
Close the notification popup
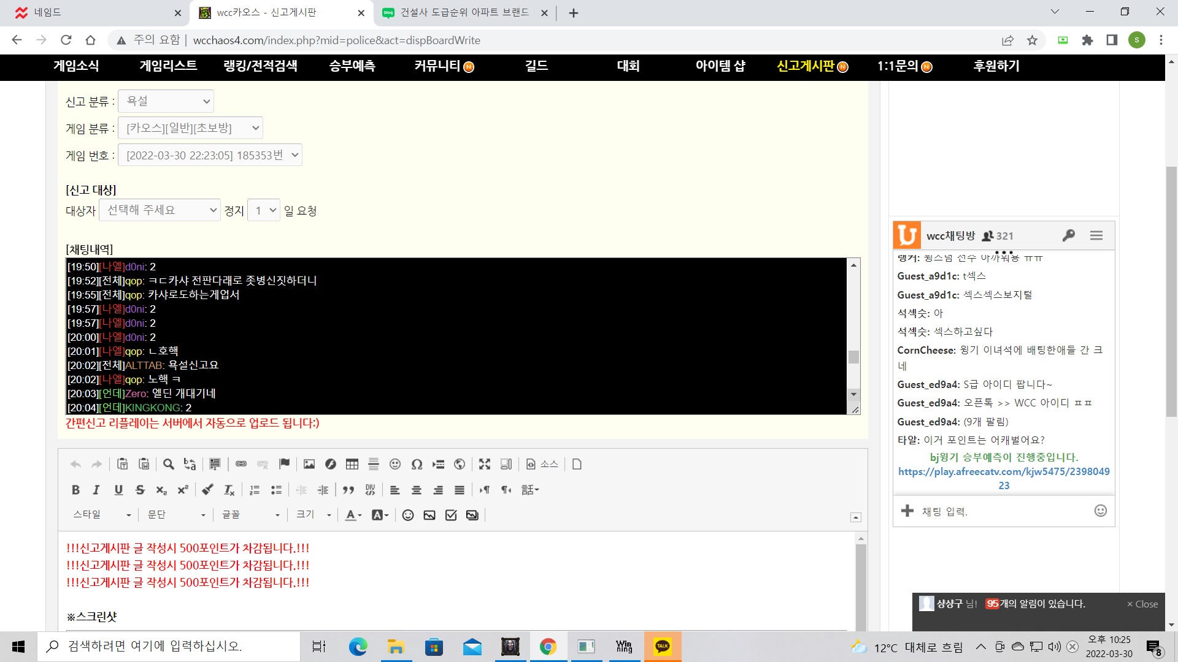click(x=1142, y=604)
